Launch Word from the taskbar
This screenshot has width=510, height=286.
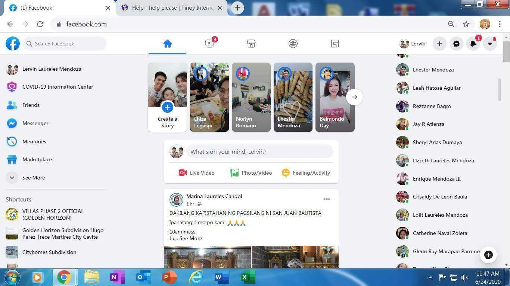pyautogui.click(x=221, y=277)
